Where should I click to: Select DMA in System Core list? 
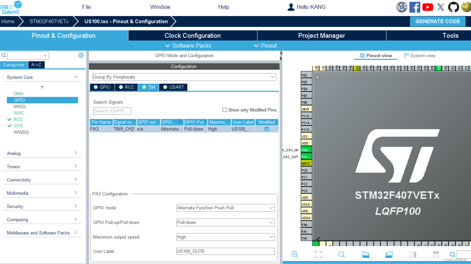19,94
